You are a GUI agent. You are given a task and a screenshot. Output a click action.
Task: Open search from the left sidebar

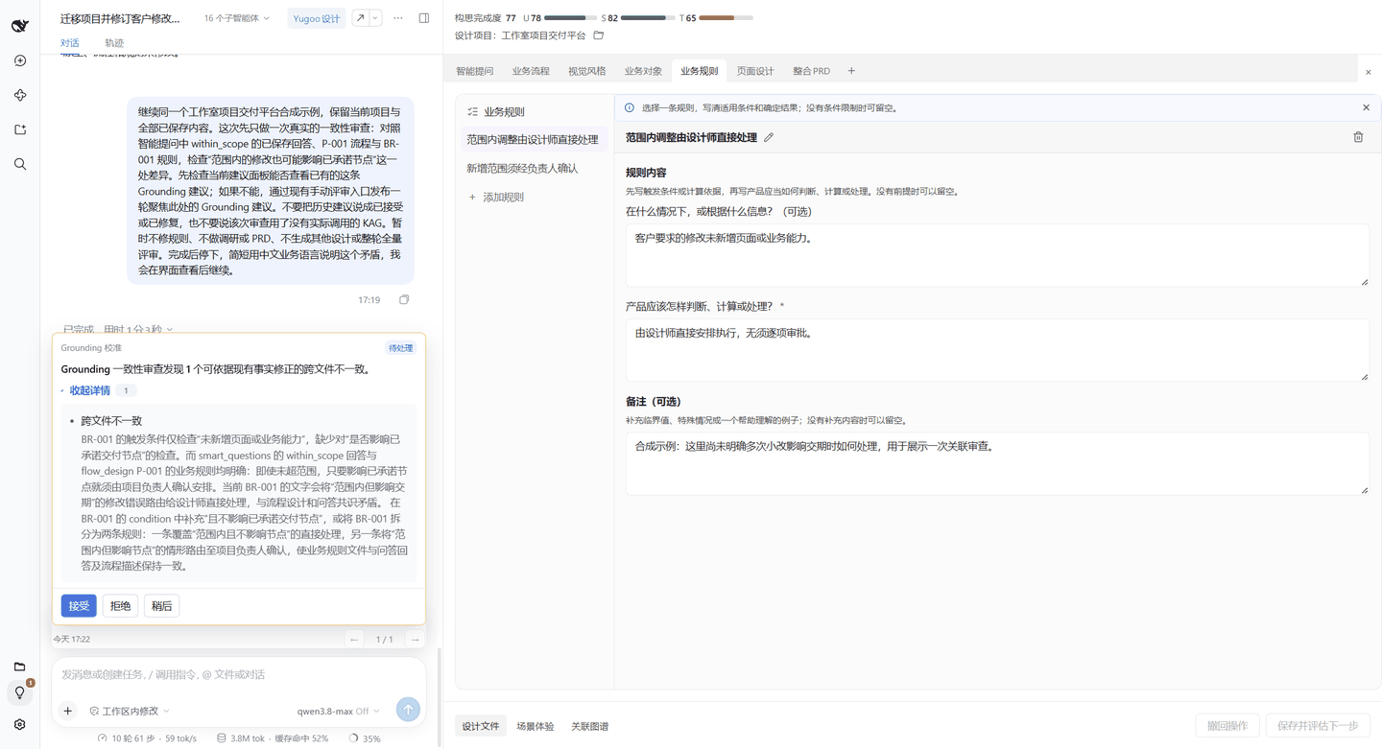(19, 164)
